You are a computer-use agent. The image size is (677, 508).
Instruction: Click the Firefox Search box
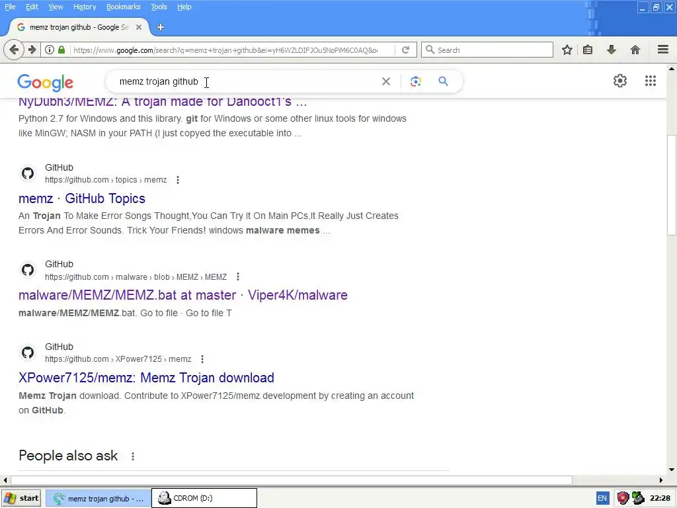[487, 50]
